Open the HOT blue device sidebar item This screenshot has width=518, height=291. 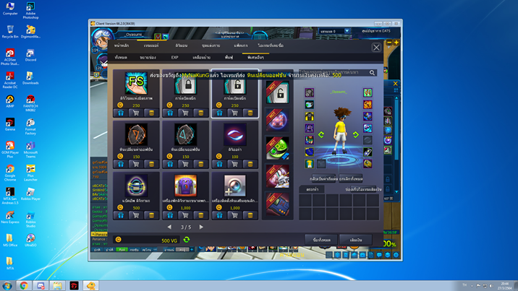(x=277, y=204)
